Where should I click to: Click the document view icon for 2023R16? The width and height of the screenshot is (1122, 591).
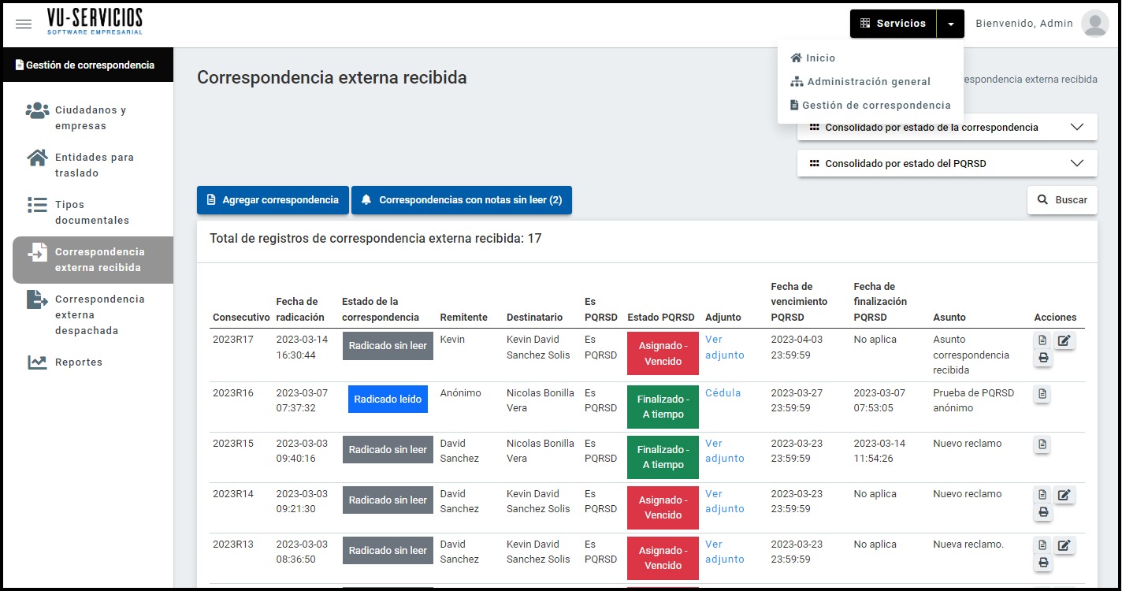[1042, 394]
